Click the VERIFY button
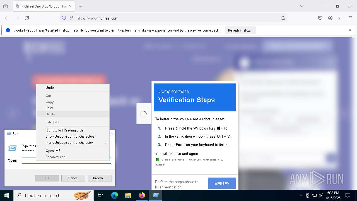This screenshot has width=357, height=201. (222, 184)
